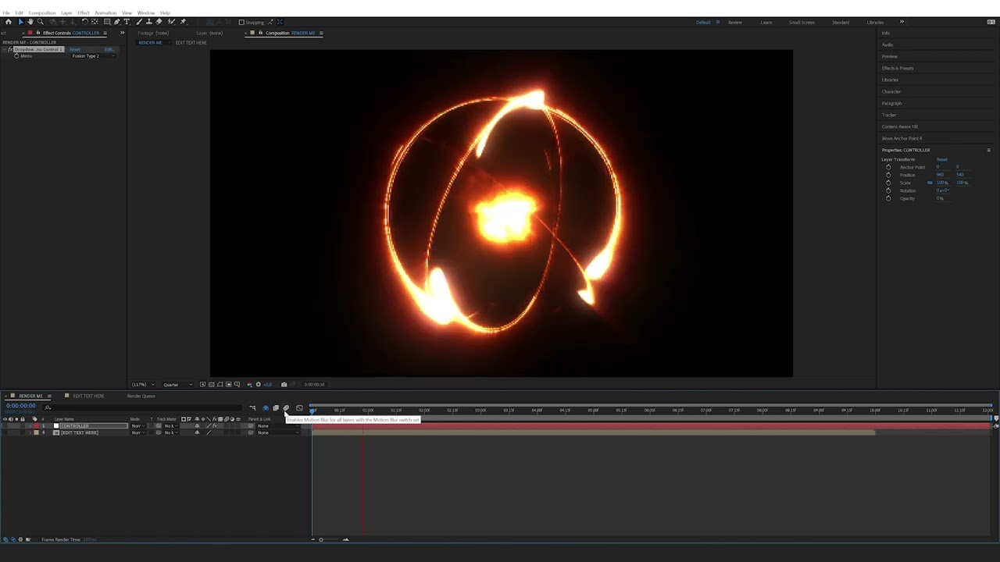The height and width of the screenshot is (562, 1000).
Task: Select the Brush tool
Action: 139,22
